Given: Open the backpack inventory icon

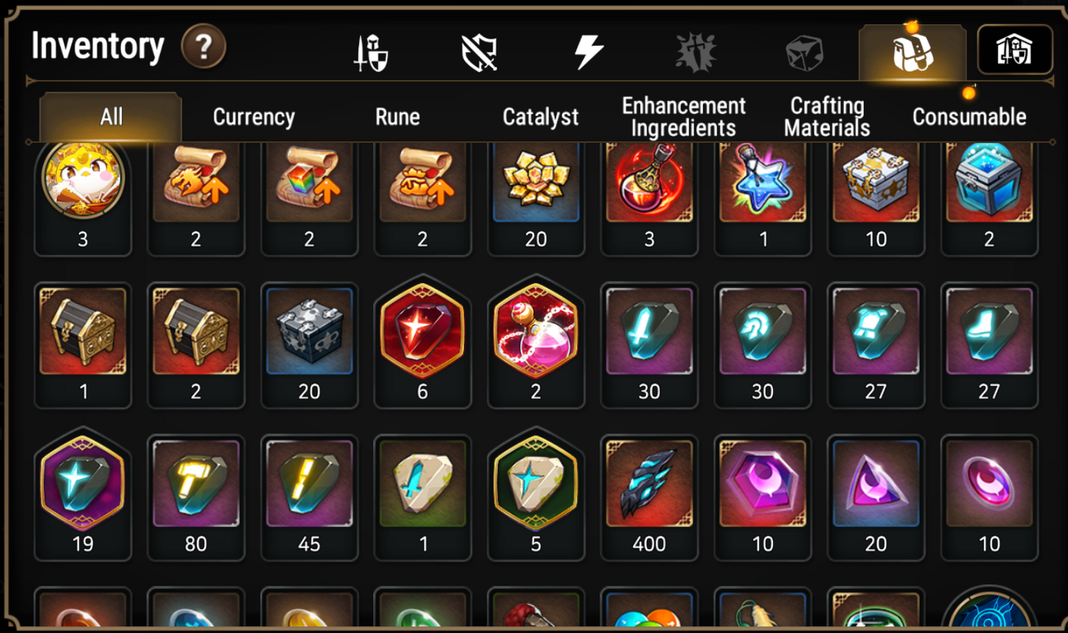Looking at the screenshot, I should (x=912, y=52).
